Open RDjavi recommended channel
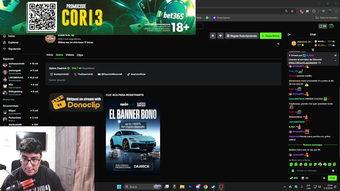This screenshot has width=340, height=191. [x=20, y=112]
